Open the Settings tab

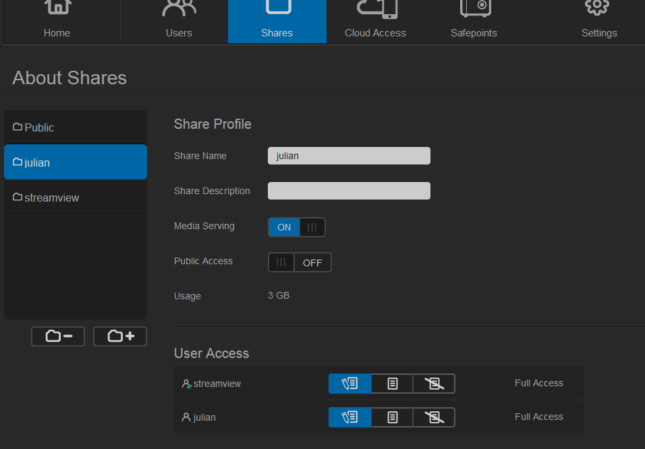click(599, 22)
